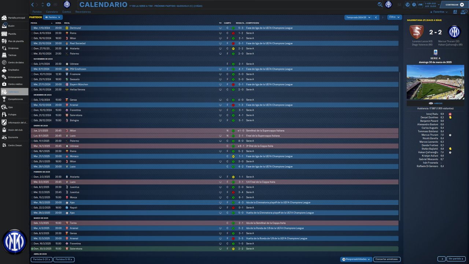Open Empleados in the sidebar
Viewport: 469px width, 264px height.
pos(14,70)
